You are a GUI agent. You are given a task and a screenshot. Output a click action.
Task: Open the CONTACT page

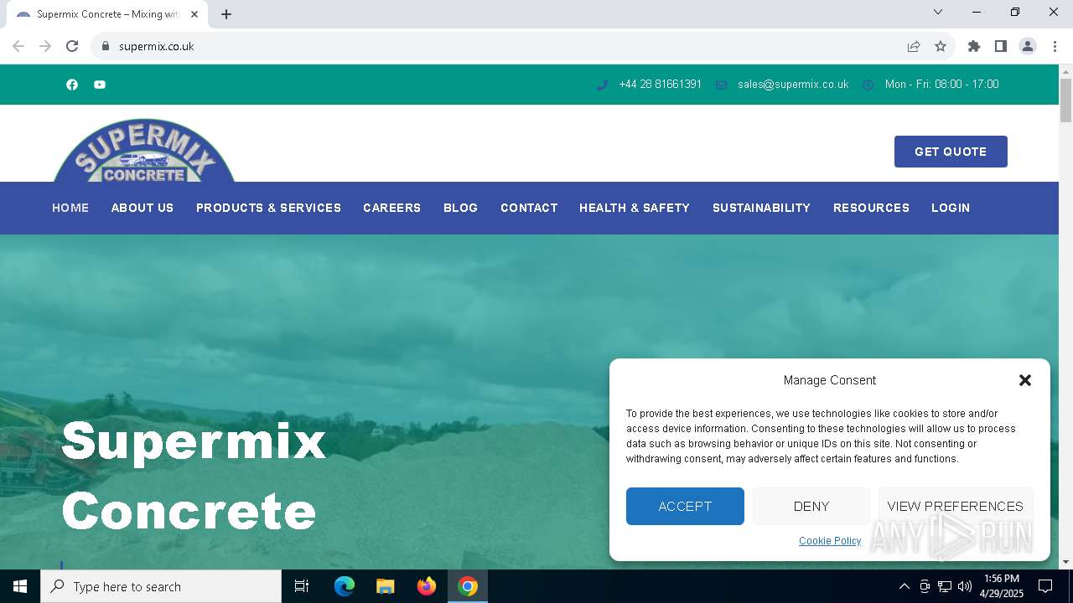529,208
